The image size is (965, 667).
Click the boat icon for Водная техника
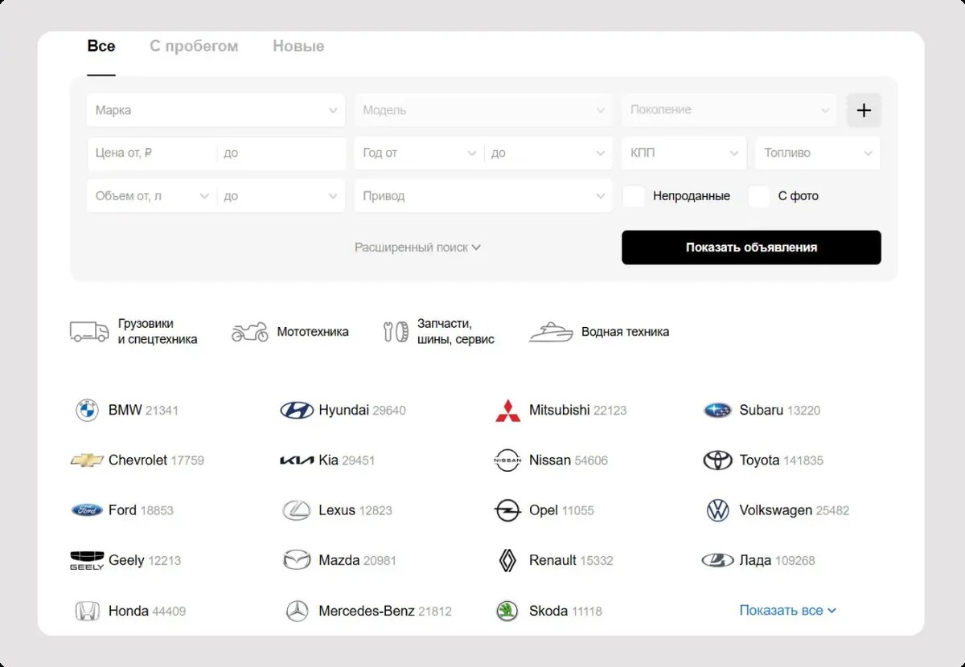pyautogui.click(x=551, y=332)
